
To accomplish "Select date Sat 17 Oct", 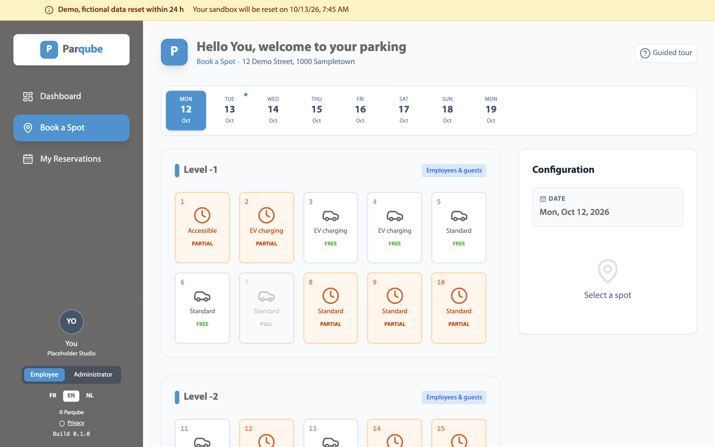I will (404, 110).
